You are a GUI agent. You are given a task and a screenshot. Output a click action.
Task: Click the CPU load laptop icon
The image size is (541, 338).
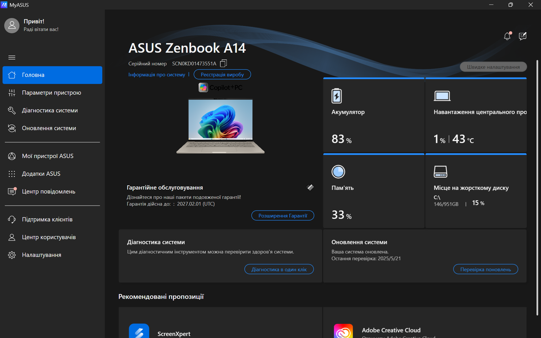coord(442,96)
